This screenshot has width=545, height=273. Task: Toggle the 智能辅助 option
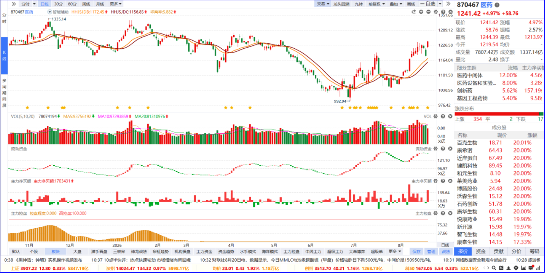tap(58, 12)
